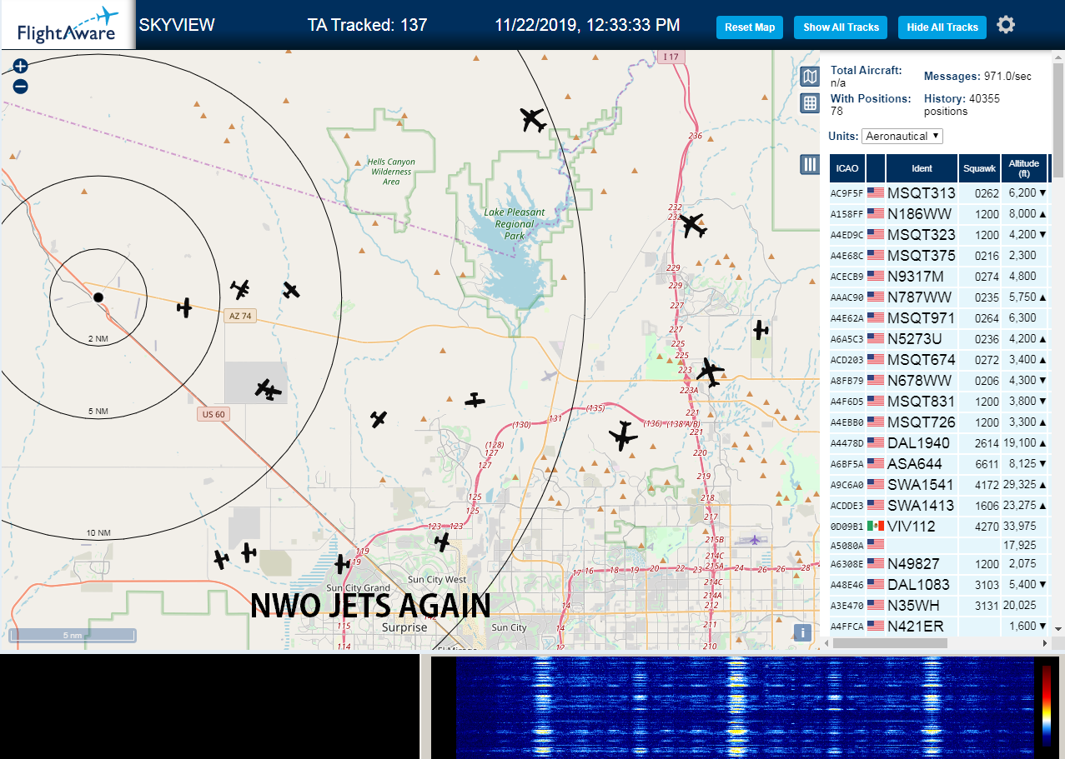The image size is (1065, 759).
Task: Select the aircraft over the gray area near US 60
Action: 268,389
